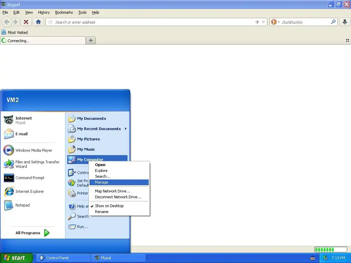Click the search magnifier icon

point(333,22)
